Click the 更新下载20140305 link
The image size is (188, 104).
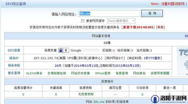coord(138,27)
